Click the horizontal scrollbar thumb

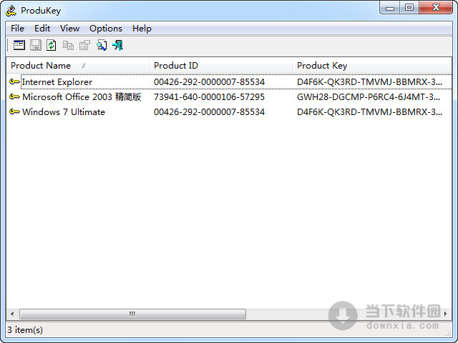pos(132,314)
